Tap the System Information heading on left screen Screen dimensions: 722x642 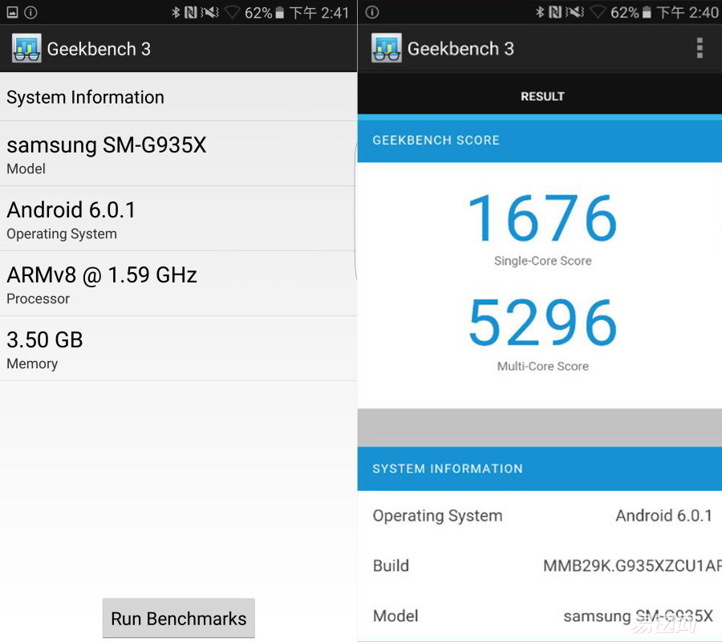click(x=85, y=97)
